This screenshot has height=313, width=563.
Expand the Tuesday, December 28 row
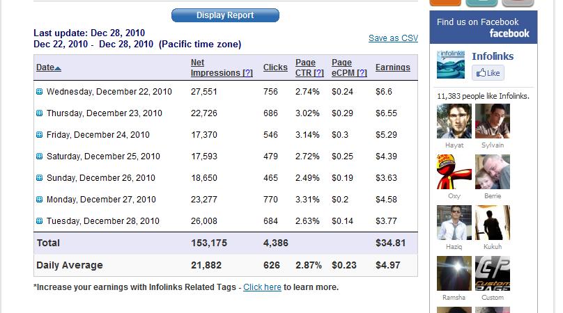pos(40,221)
